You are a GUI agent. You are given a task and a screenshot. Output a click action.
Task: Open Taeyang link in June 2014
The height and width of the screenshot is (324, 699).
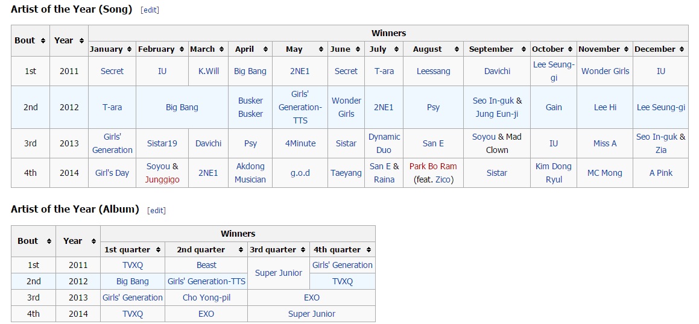[346, 173]
